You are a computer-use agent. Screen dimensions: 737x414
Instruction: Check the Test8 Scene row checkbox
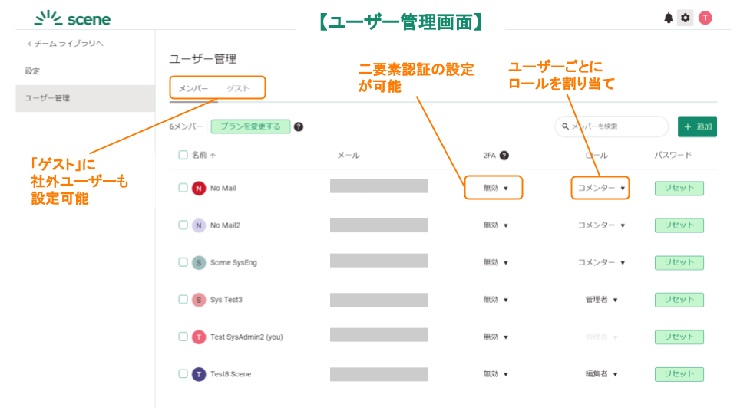(183, 373)
